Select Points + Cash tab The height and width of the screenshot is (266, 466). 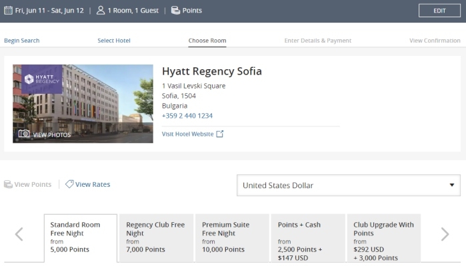(x=308, y=238)
